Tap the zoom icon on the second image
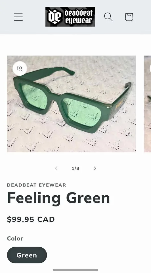The width and height of the screenshot is (151, 273). tap(150, 69)
